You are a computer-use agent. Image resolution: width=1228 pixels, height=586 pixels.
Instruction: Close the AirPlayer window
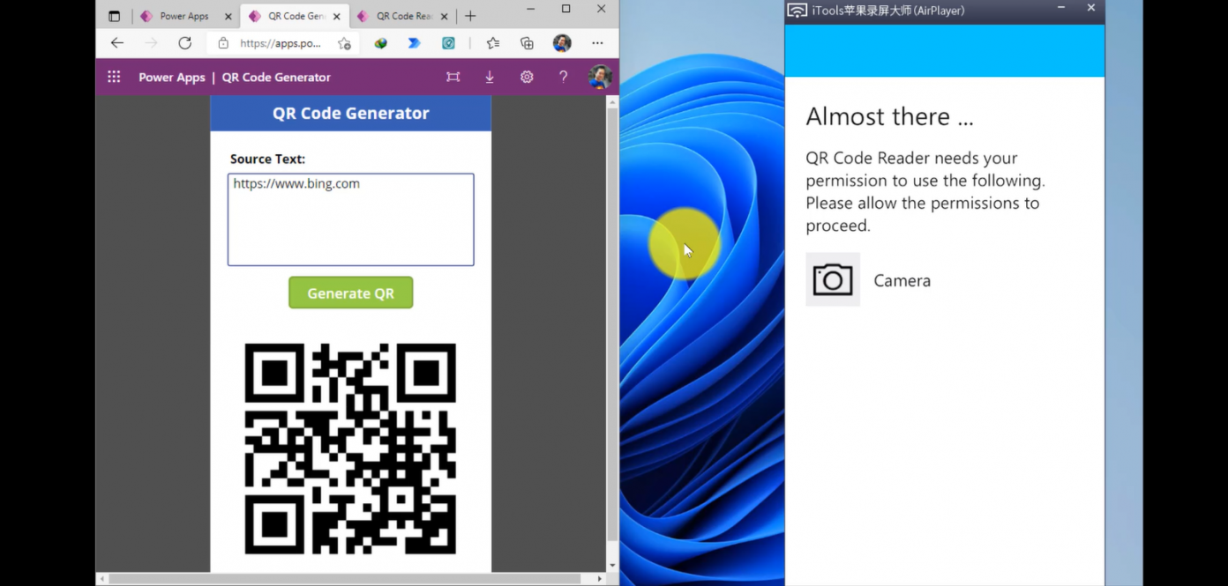[x=1090, y=8]
